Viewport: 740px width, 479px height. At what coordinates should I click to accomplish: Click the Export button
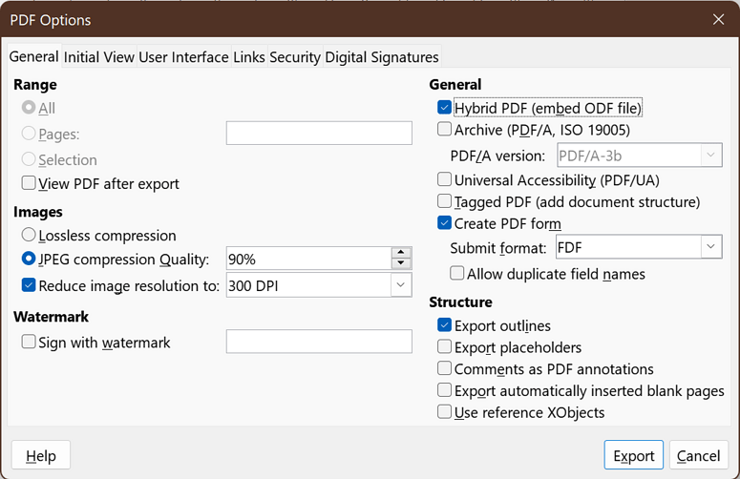click(634, 455)
